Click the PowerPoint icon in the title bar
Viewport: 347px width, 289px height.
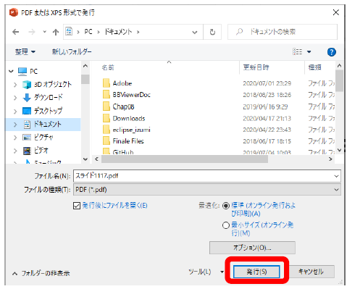coord(14,12)
